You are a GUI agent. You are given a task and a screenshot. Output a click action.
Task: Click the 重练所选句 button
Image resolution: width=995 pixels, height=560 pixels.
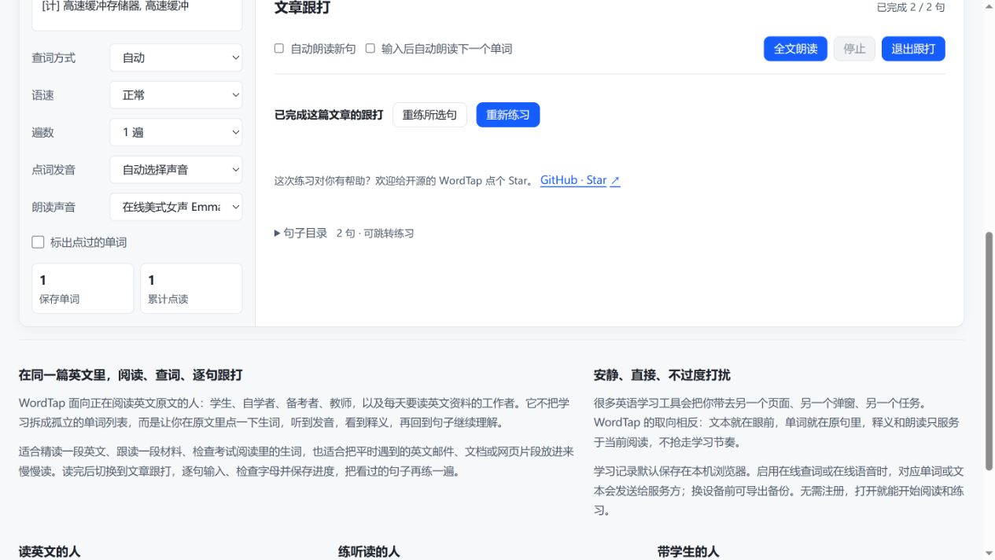coord(429,115)
